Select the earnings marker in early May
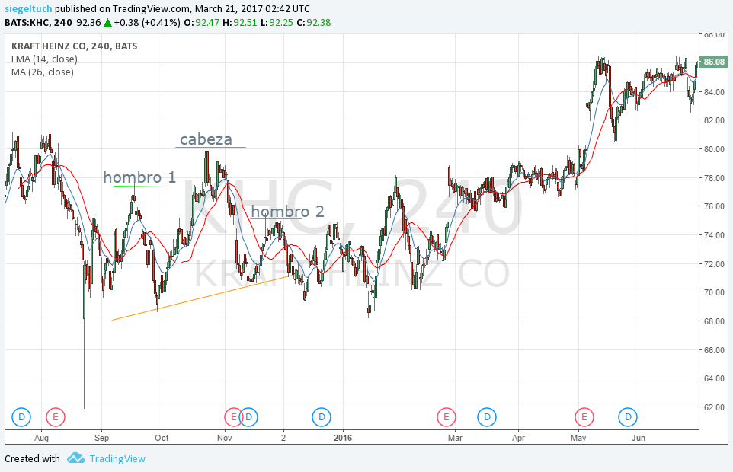Screen dimensions: 733x472 click(584, 417)
